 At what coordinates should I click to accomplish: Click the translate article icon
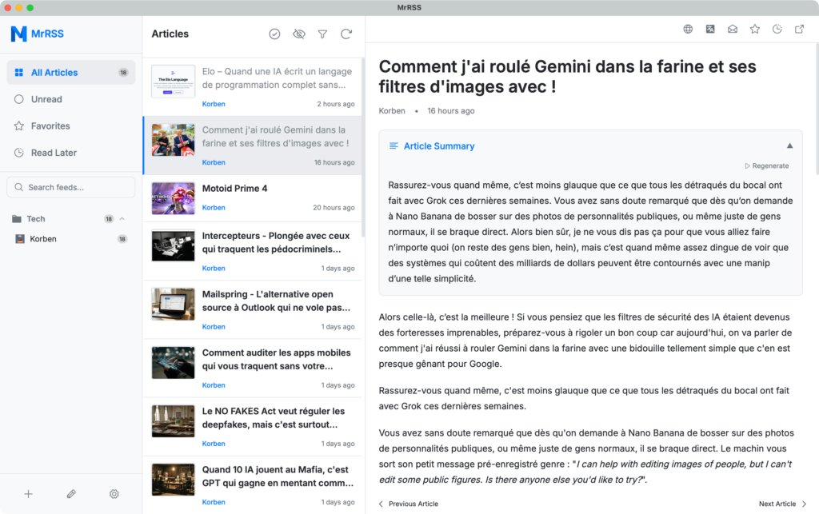tap(710, 30)
